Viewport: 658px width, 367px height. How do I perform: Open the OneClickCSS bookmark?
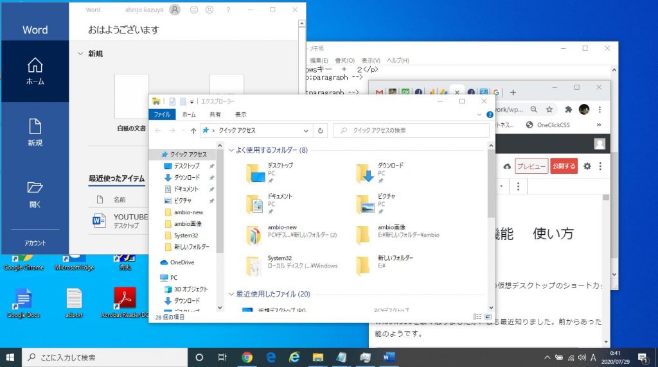(548, 125)
